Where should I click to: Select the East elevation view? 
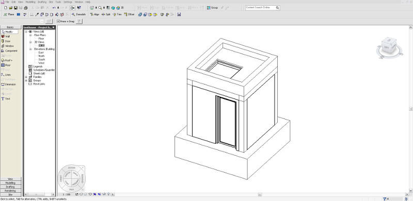[41, 53]
